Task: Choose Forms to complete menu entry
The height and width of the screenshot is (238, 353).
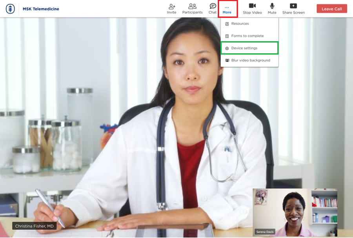Action: [247, 36]
